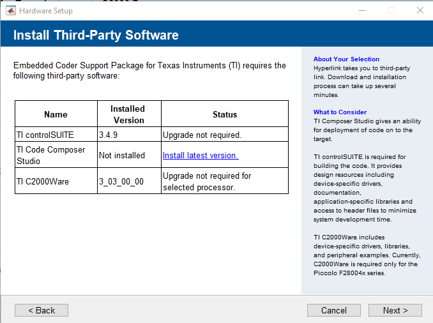Return with the Back button
Image resolution: width=433 pixels, height=323 pixels.
[42, 310]
